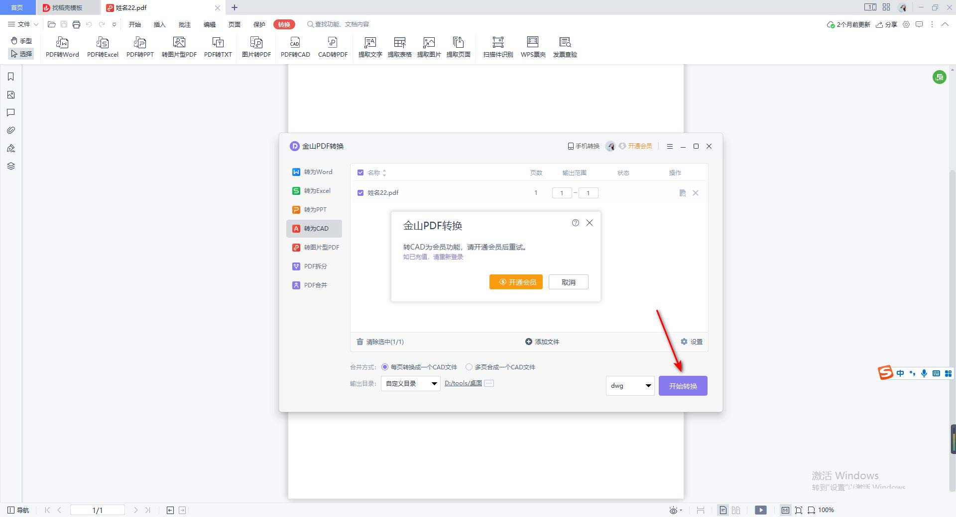Open the dwg output format dropdown

(x=630, y=386)
